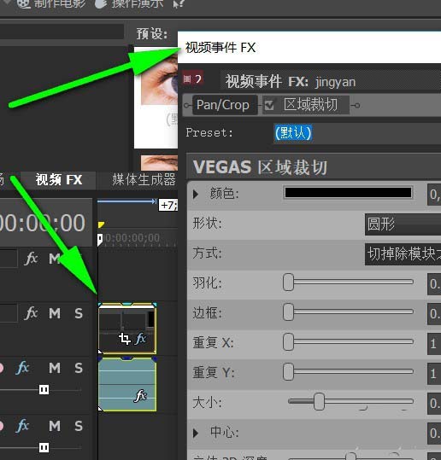
Task: Open the event FX icon on the teal audio clip
Action: click(x=140, y=395)
